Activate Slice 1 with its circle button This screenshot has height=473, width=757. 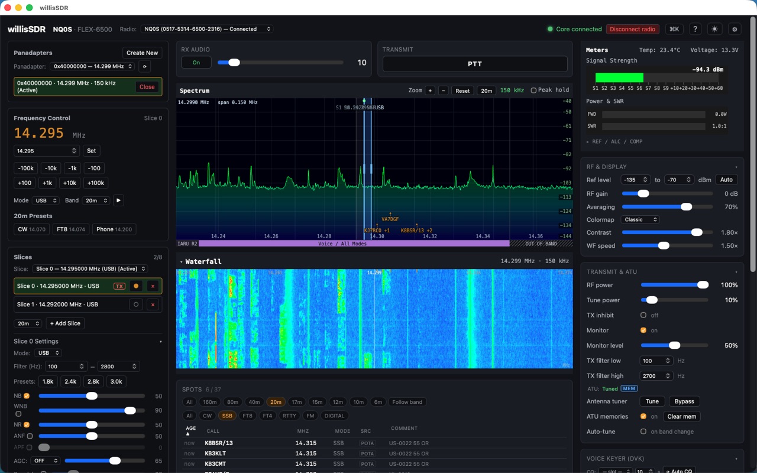[x=136, y=304]
